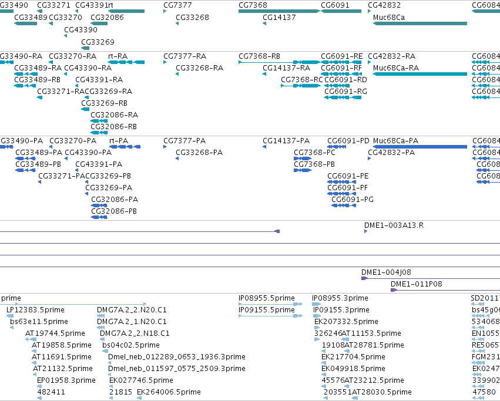Select protein CG6091-PG label
This screenshot has width=500, height=401.
pyautogui.click(x=353, y=199)
